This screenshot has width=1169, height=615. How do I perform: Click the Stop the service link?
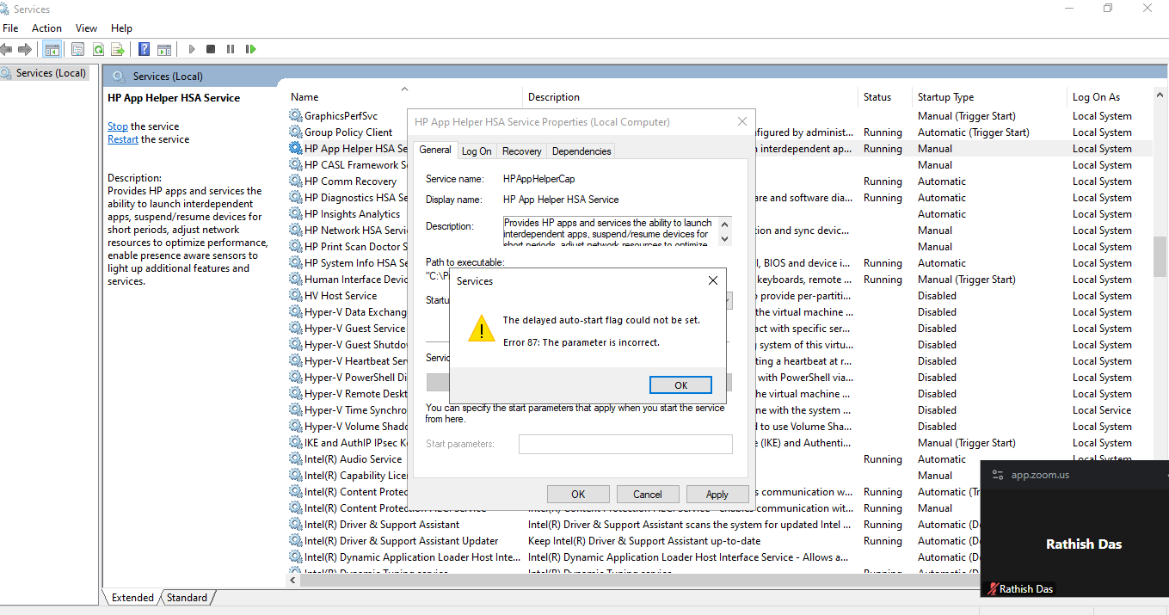[117, 126]
